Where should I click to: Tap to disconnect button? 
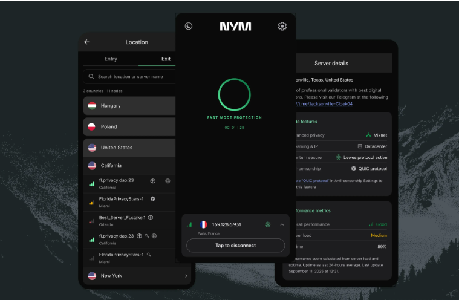pyautogui.click(x=236, y=246)
